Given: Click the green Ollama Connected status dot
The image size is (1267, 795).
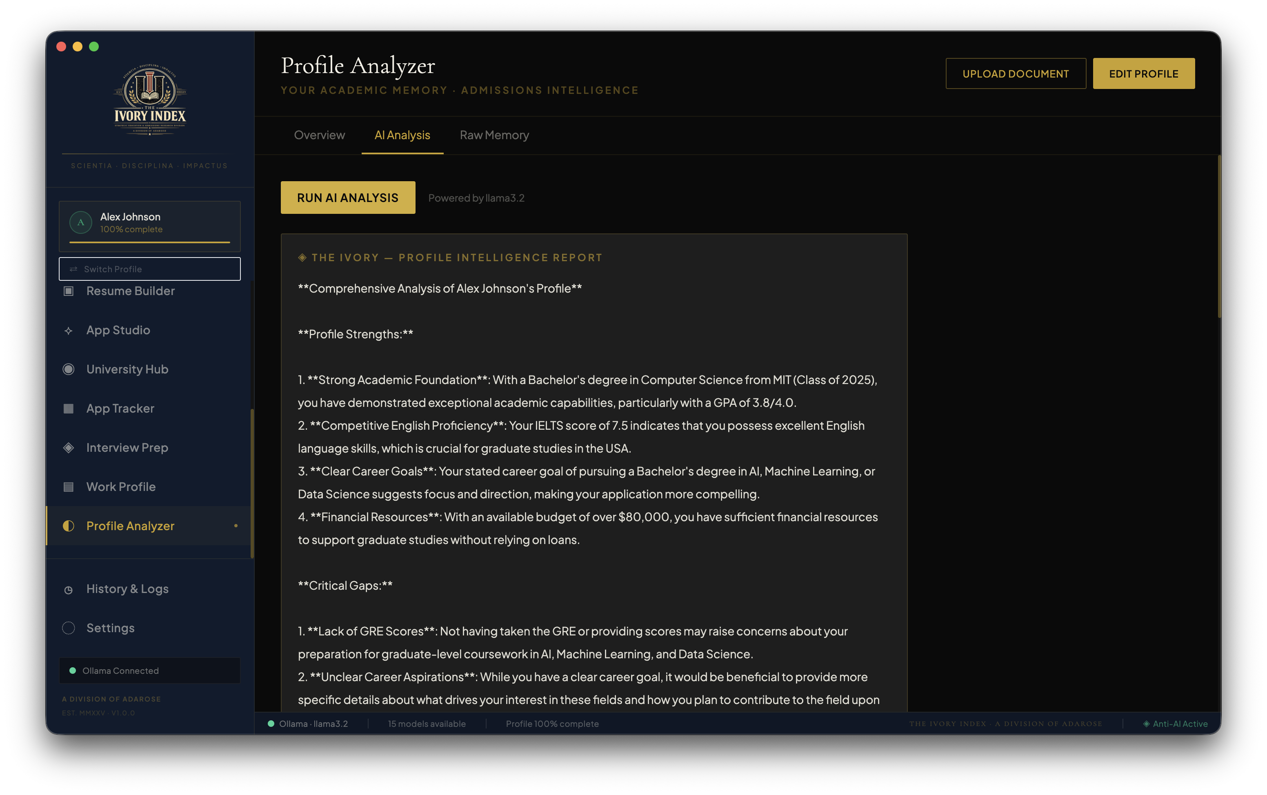Looking at the screenshot, I should click(73, 671).
